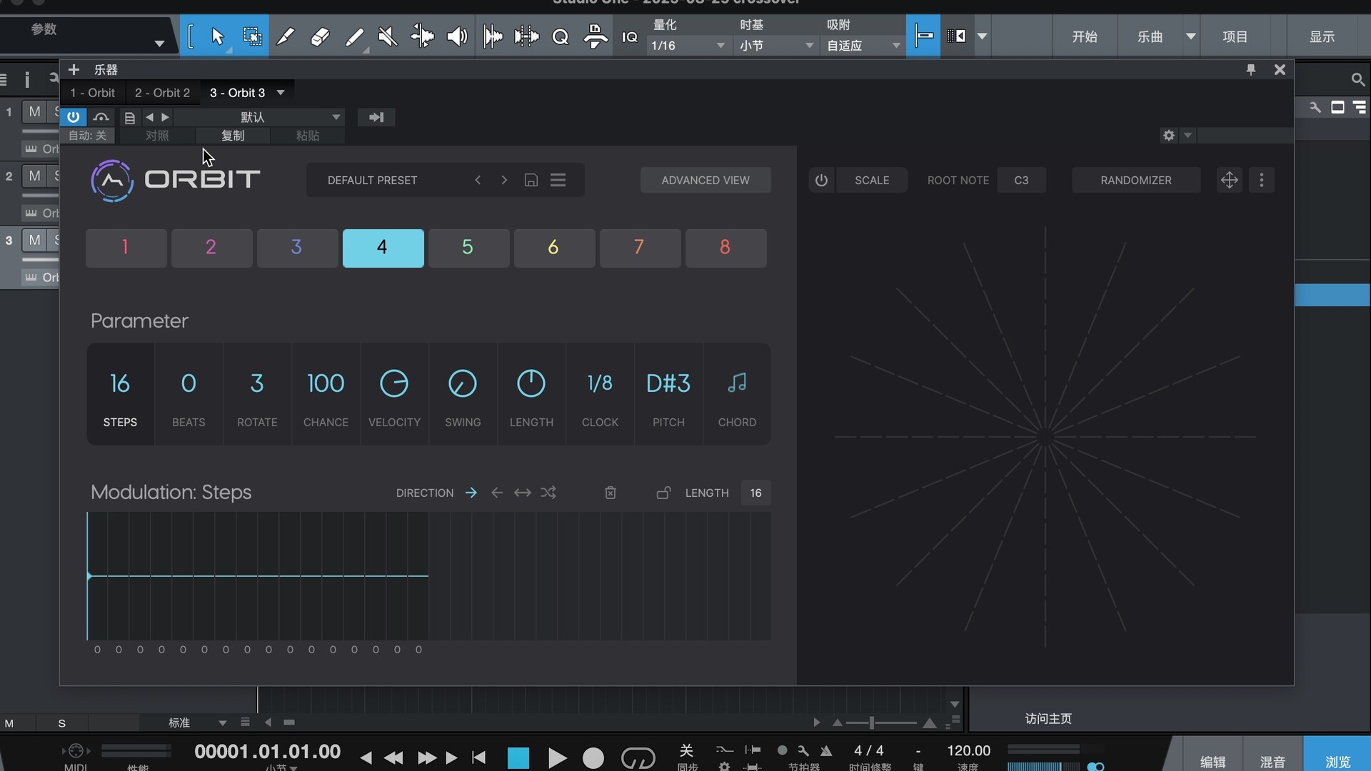
Task: Set modulation direction to random shuffle
Action: pos(548,493)
